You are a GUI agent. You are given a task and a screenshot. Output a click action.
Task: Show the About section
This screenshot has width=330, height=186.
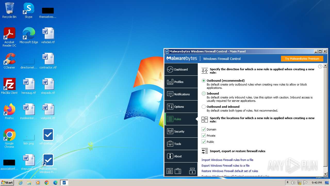coord(181,156)
